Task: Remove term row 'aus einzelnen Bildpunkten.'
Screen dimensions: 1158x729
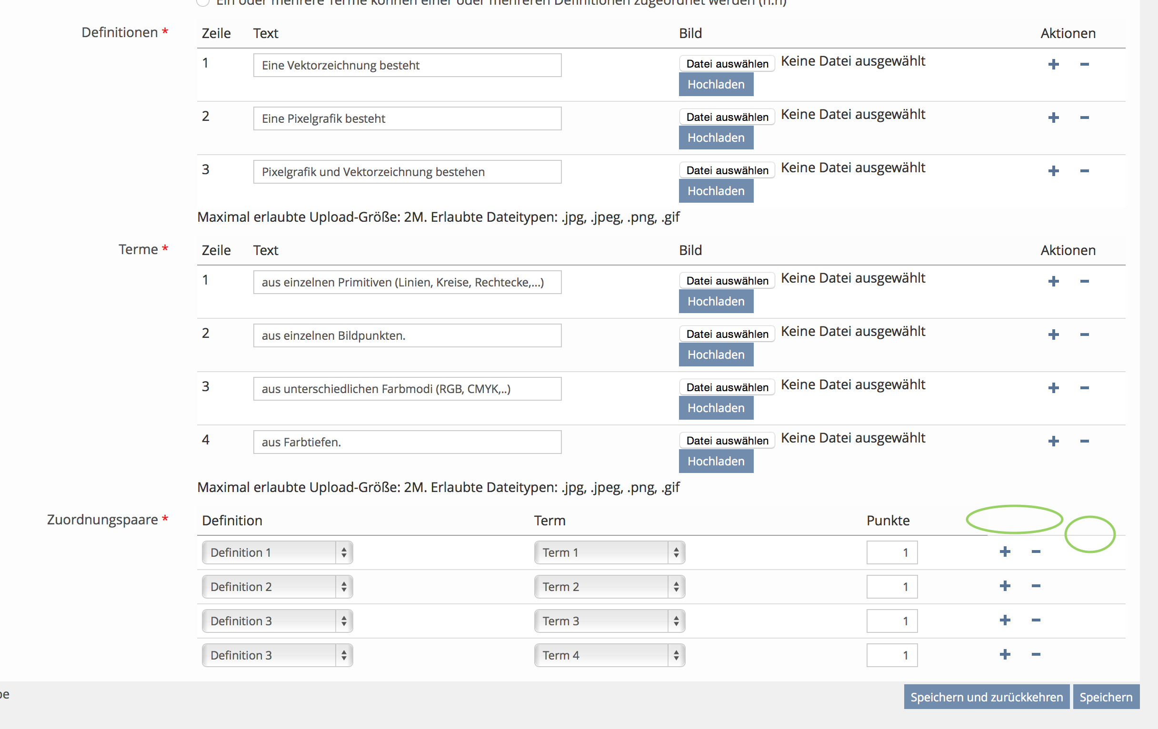Action: pyautogui.click(x=1084, y=335)
